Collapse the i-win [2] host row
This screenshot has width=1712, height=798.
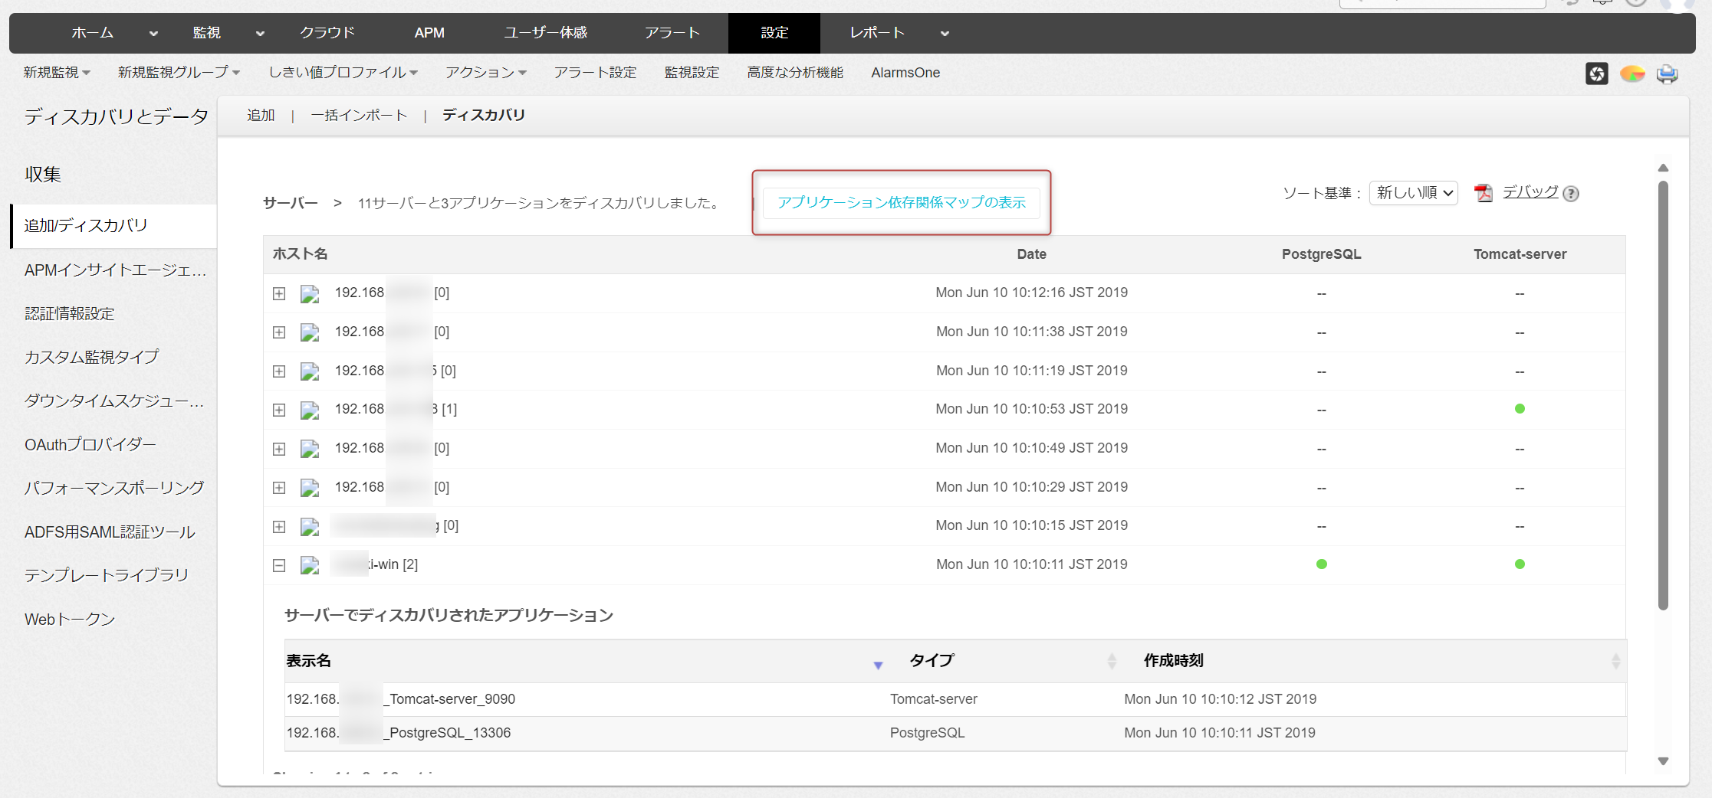click(x=279, y=565)
